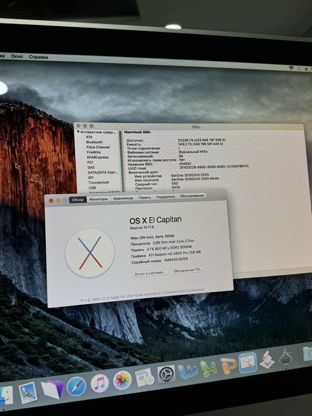
Task: Click the Обновление ПО button
Action: 188,270
